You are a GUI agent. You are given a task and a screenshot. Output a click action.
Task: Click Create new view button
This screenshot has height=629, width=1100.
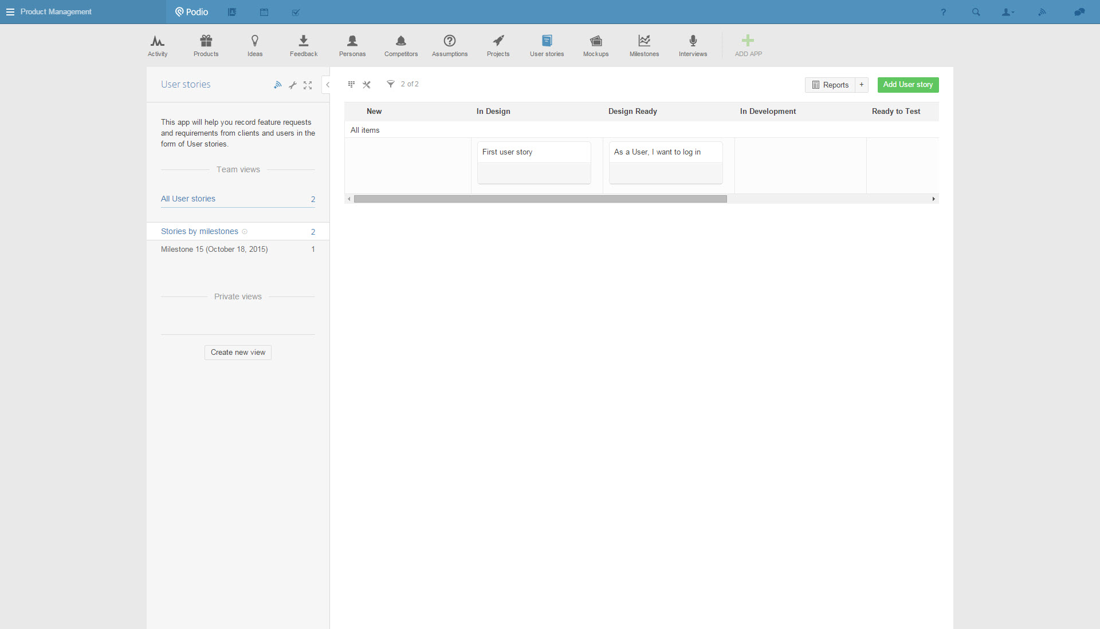[x=238, y=352]
